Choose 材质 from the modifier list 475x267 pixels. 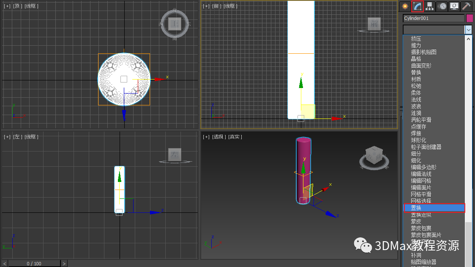pyautogui.click(x=416, y=79)
